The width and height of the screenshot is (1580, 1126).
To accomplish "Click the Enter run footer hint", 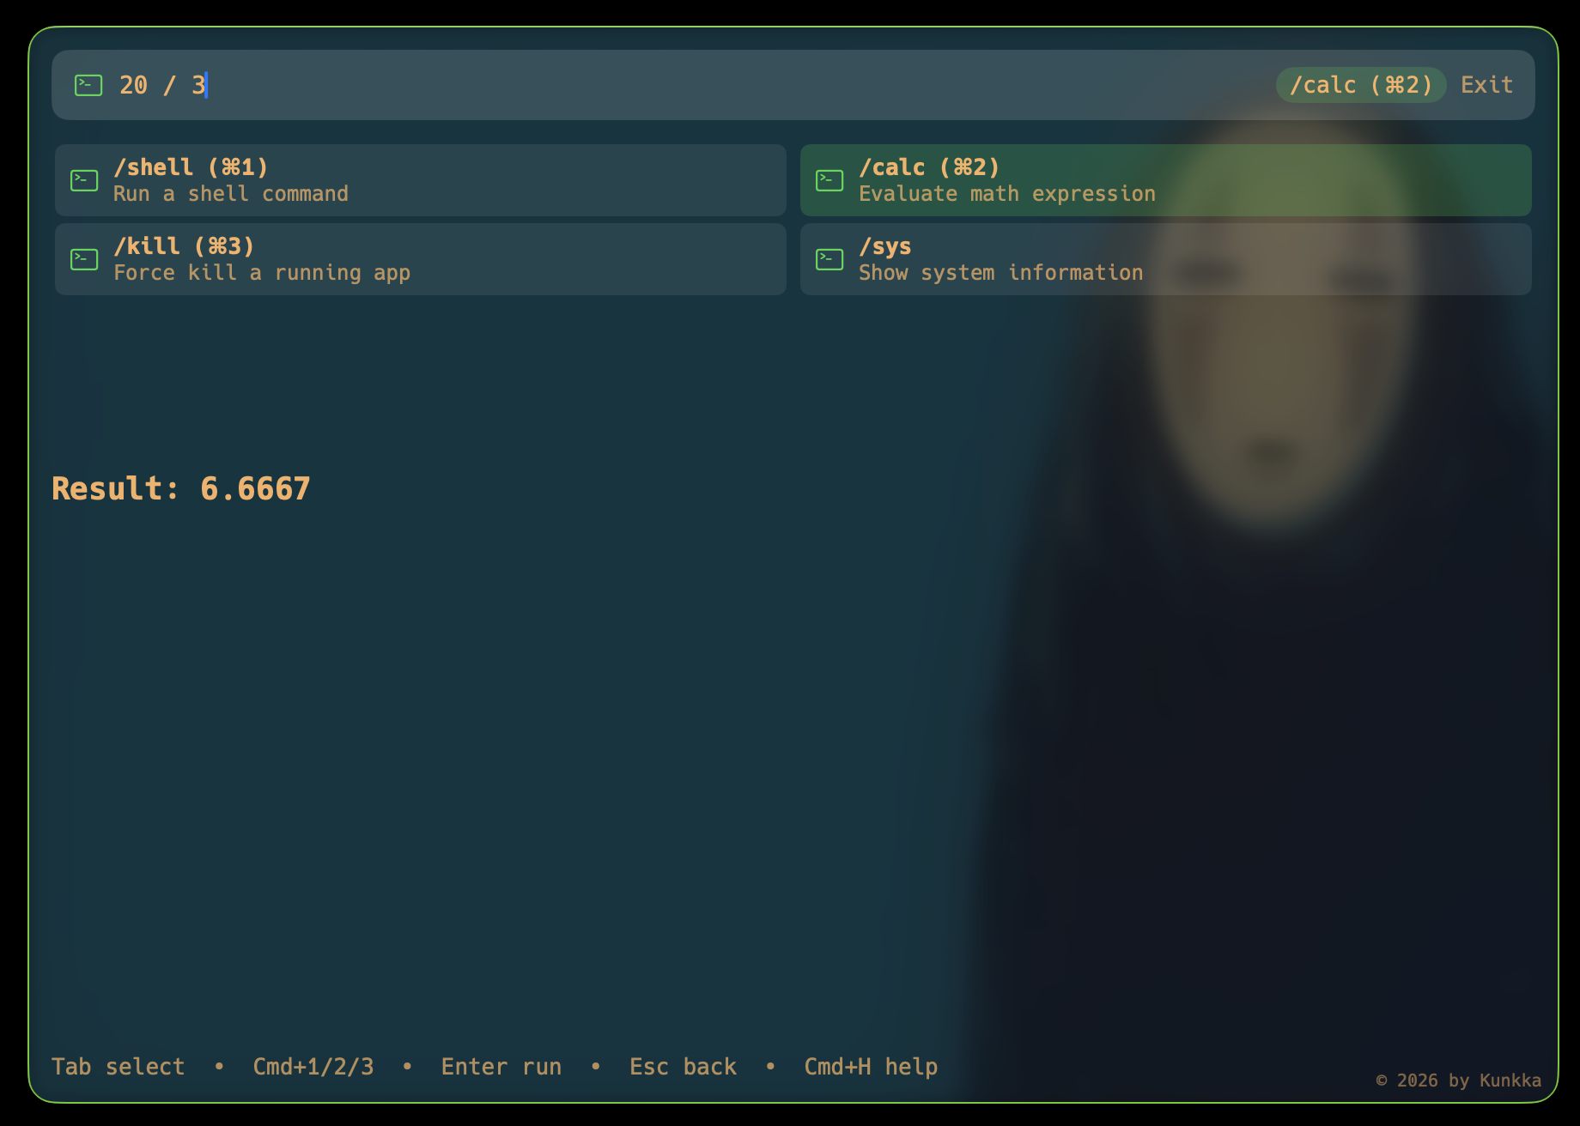I will tap(501, 1067).
